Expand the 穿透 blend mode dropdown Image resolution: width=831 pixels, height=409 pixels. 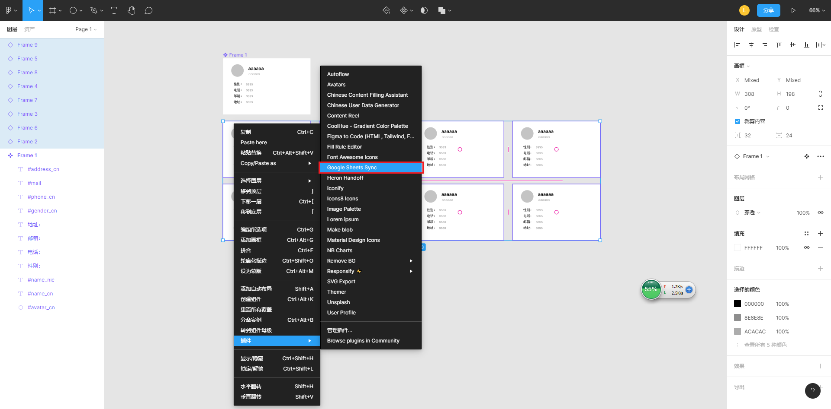click(x=752, y=212)
